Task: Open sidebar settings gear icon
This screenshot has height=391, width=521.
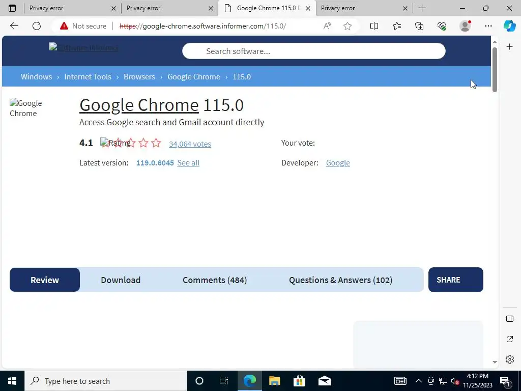Action: coord(510,359)
